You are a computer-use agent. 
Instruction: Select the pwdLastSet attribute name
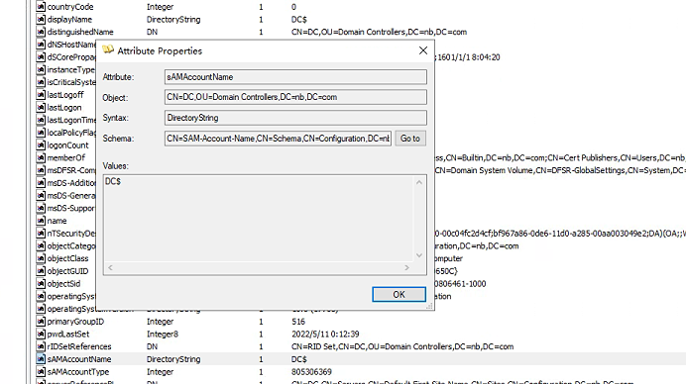68,334
